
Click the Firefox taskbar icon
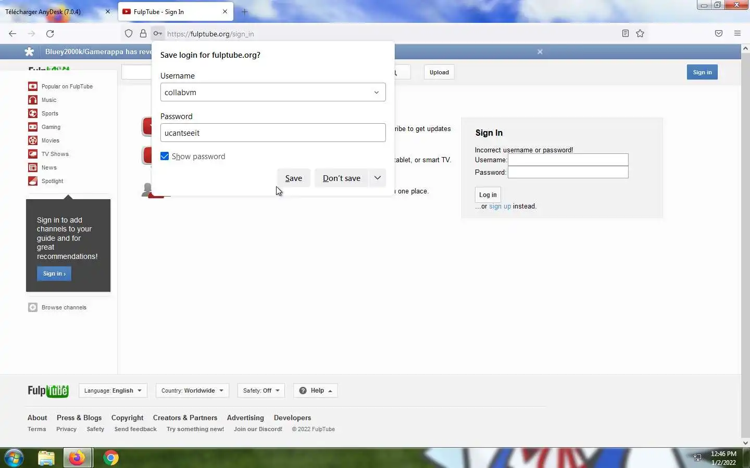[78, 458]
